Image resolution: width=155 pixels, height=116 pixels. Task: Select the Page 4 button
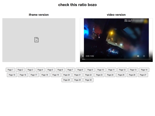[x=40, y=70]
